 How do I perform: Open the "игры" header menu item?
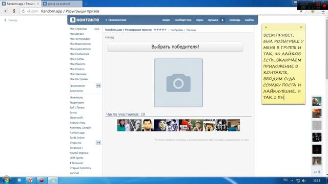[x=199, y=20]
